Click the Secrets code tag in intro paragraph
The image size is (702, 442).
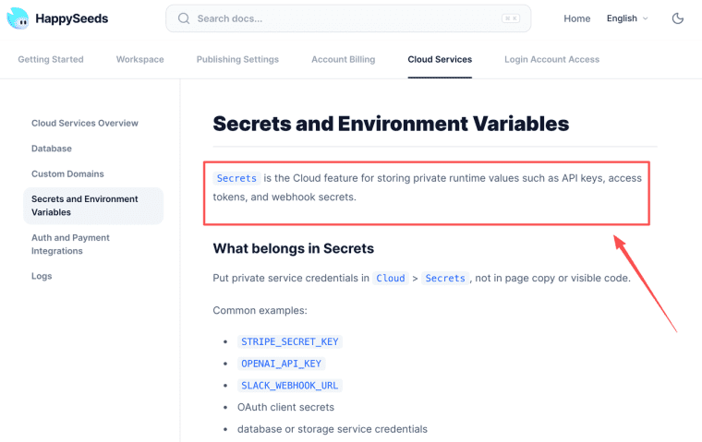click(x=236, y=178)
